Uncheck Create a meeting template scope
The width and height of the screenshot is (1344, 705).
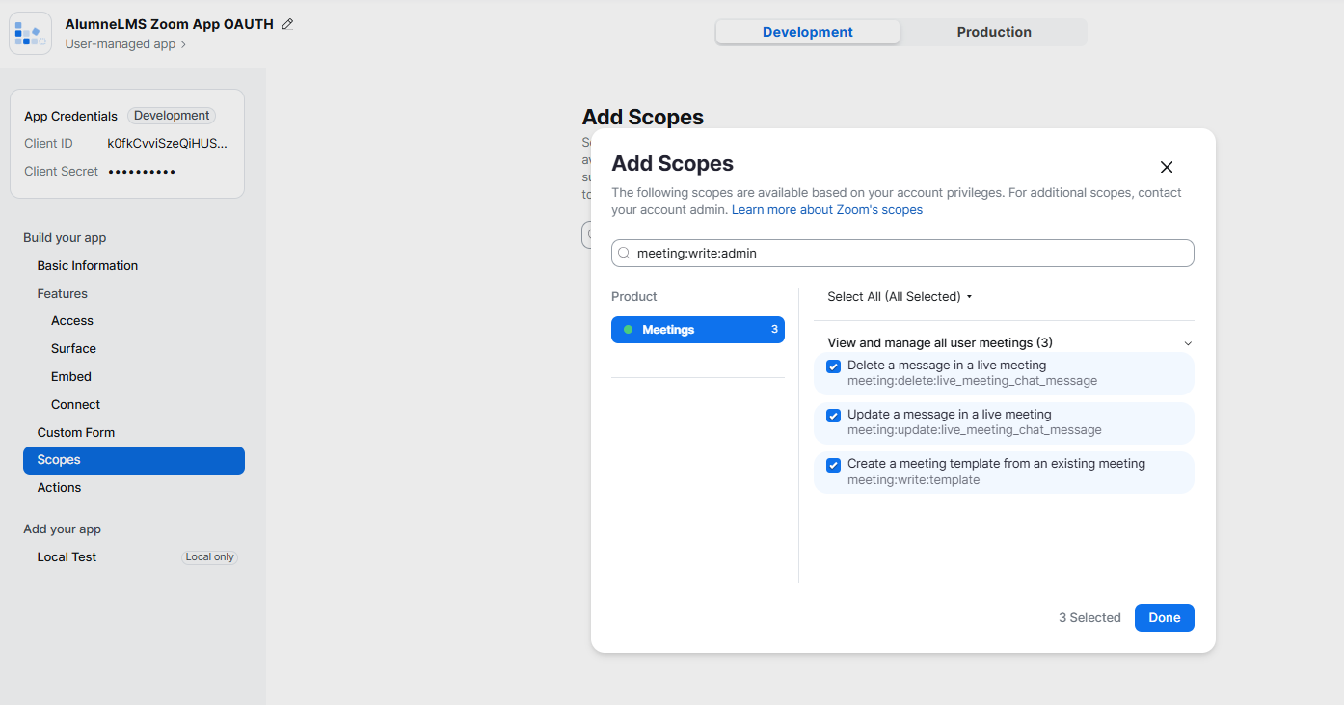point(834,465)
